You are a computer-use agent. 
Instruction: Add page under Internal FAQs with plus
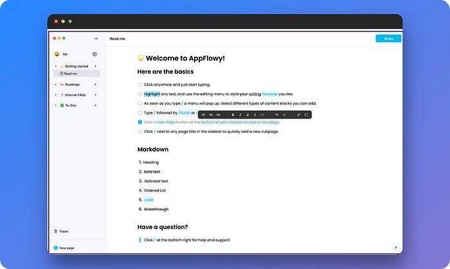[x=95, y=95]
